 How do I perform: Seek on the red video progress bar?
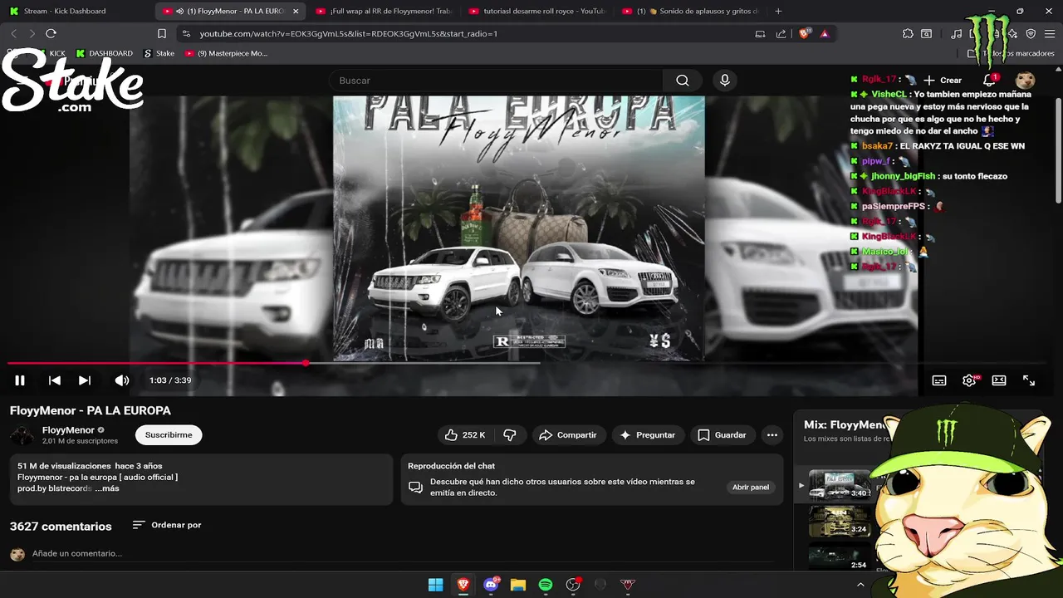pos(157,363)
